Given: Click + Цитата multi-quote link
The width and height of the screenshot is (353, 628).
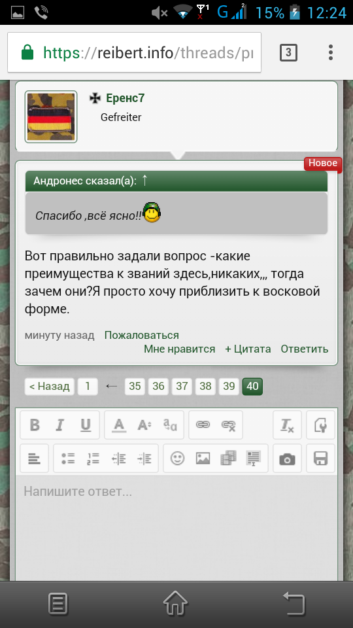Looking at the screenshot, I should [248, 349].
